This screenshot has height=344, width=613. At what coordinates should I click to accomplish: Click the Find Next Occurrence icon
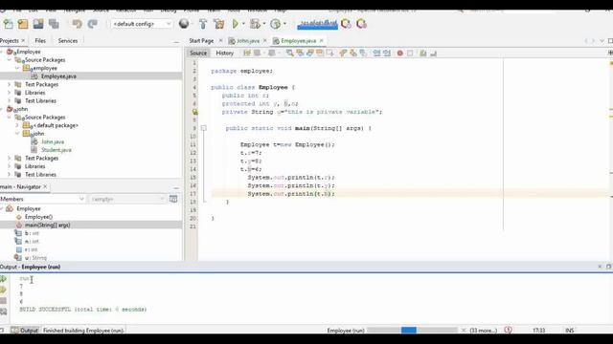pos(310,54)
